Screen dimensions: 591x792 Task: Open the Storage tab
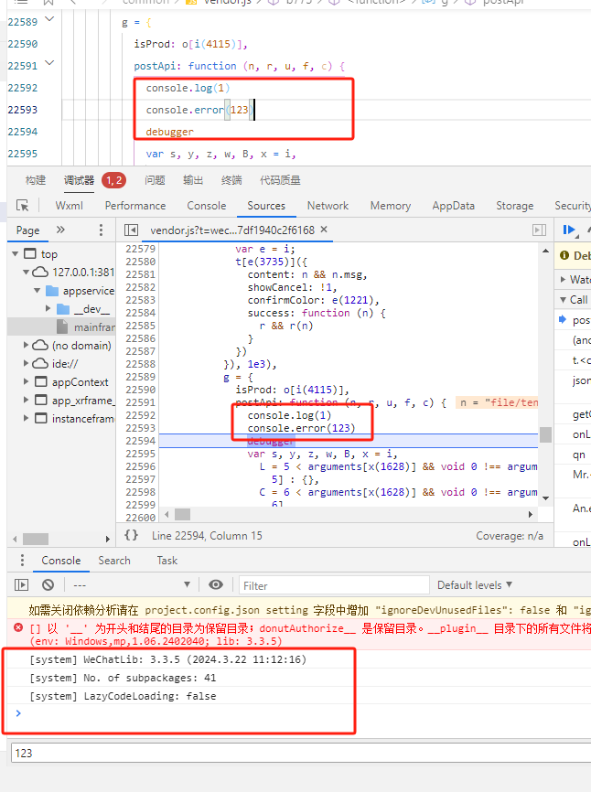pyautogui.click(x=515, y=206)
